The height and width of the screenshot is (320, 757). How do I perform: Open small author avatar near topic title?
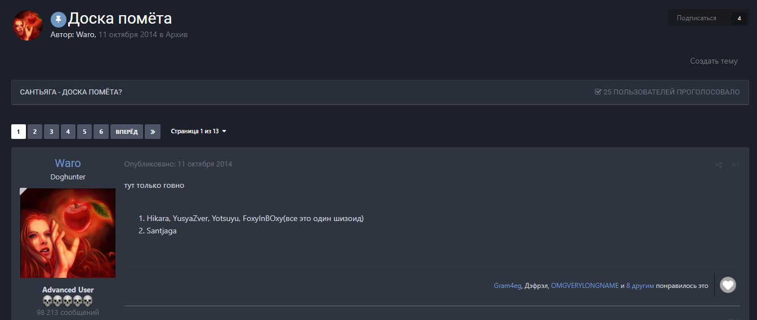coord(28,25)
